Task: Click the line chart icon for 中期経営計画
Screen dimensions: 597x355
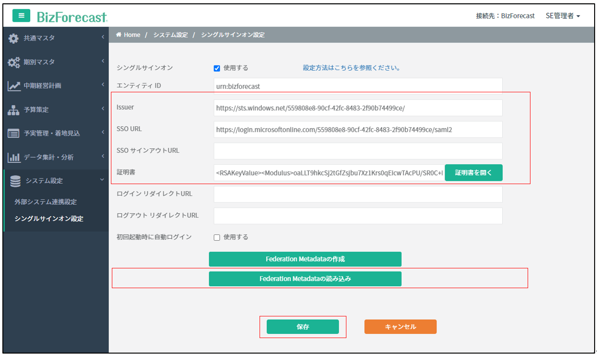Action: 14,86
